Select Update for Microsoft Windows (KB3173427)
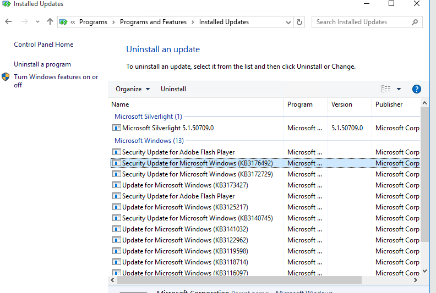The image size is (436, 293). click(265, 185)
